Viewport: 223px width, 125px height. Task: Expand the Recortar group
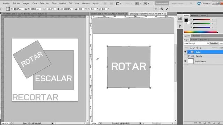coord(189,56)
